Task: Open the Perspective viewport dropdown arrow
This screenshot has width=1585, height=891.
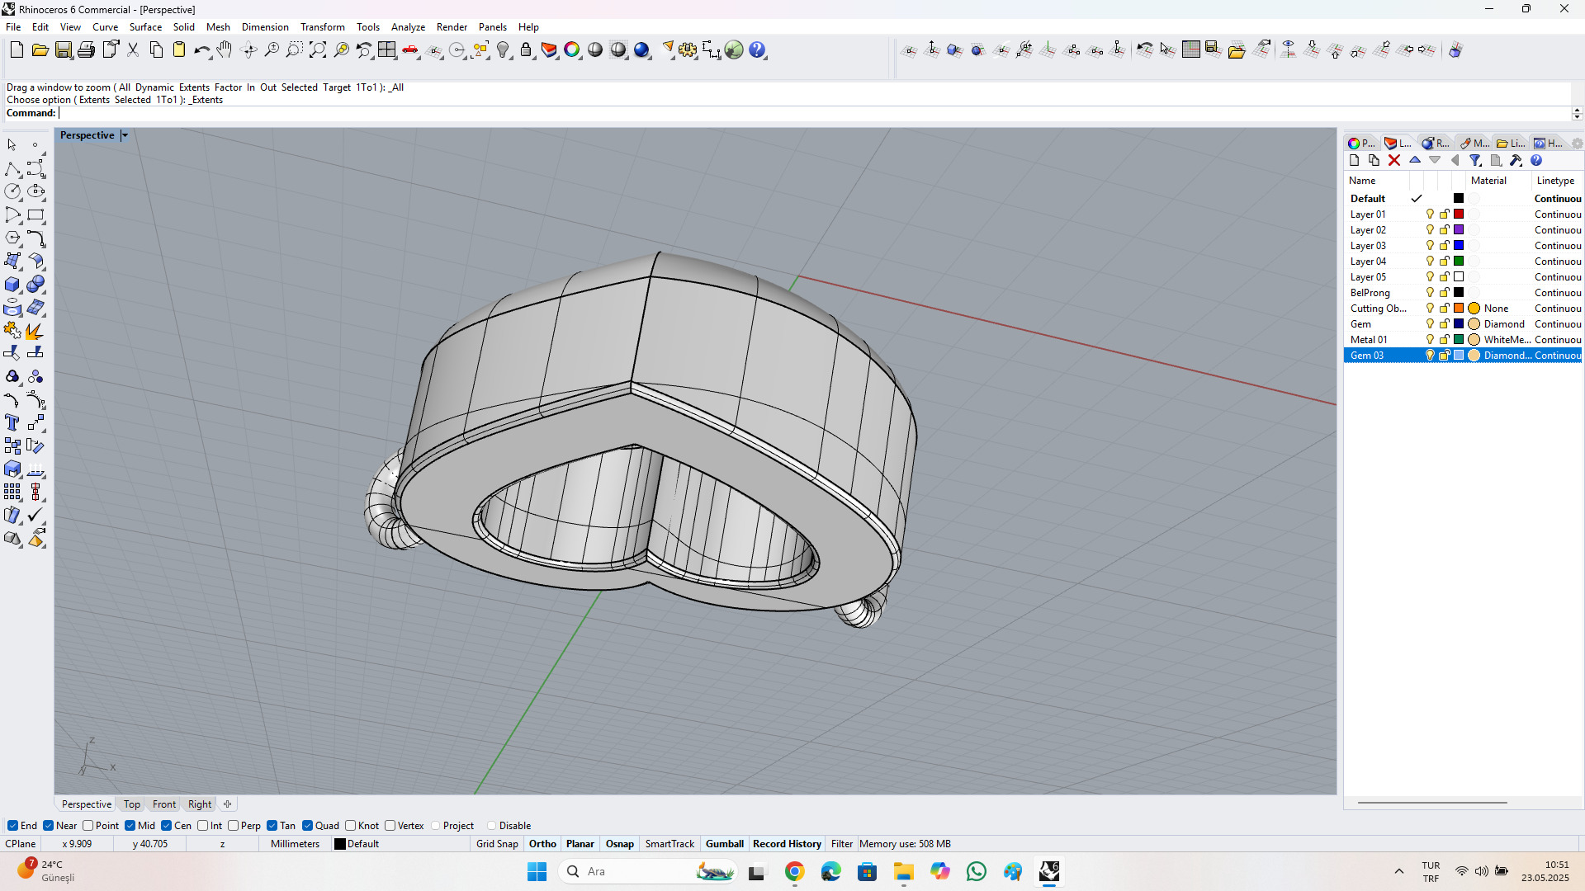Action: (x=125, y=135)
